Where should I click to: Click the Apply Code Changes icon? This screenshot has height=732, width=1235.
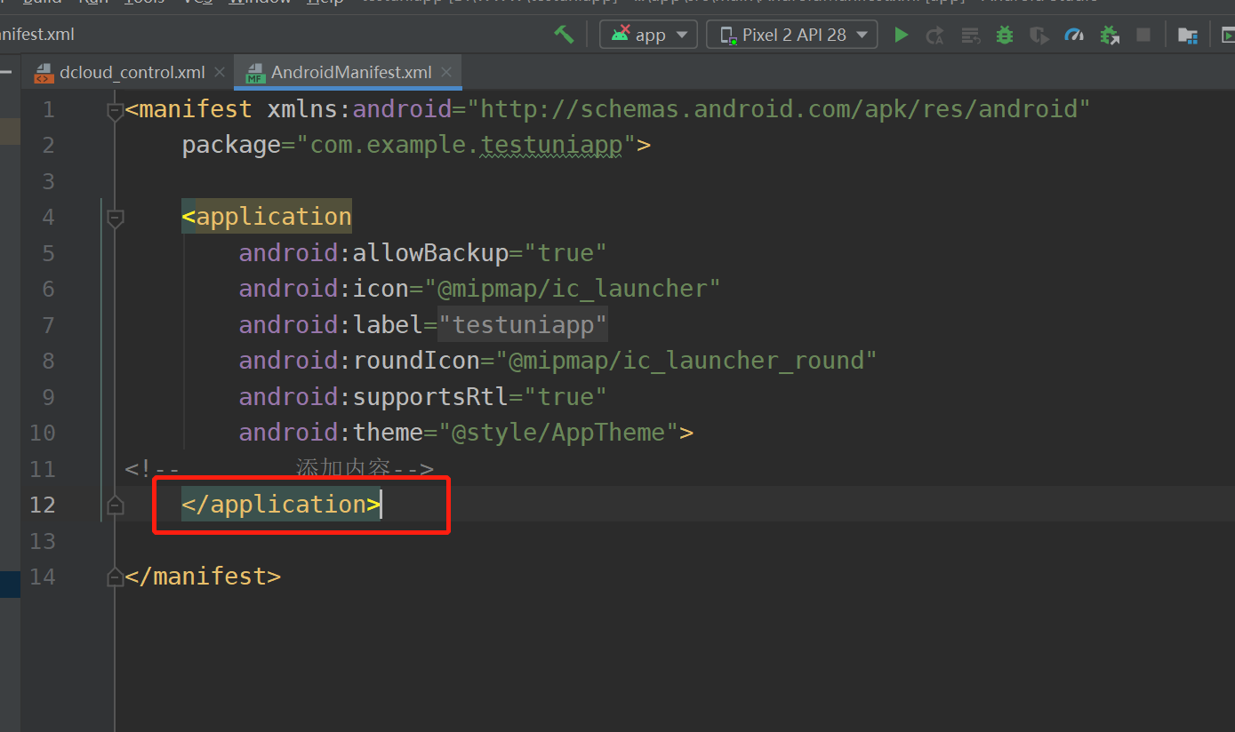tap(970, 35)
